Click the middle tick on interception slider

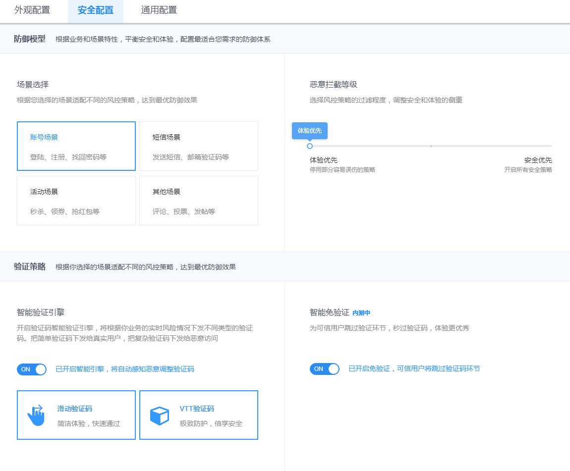431,146
